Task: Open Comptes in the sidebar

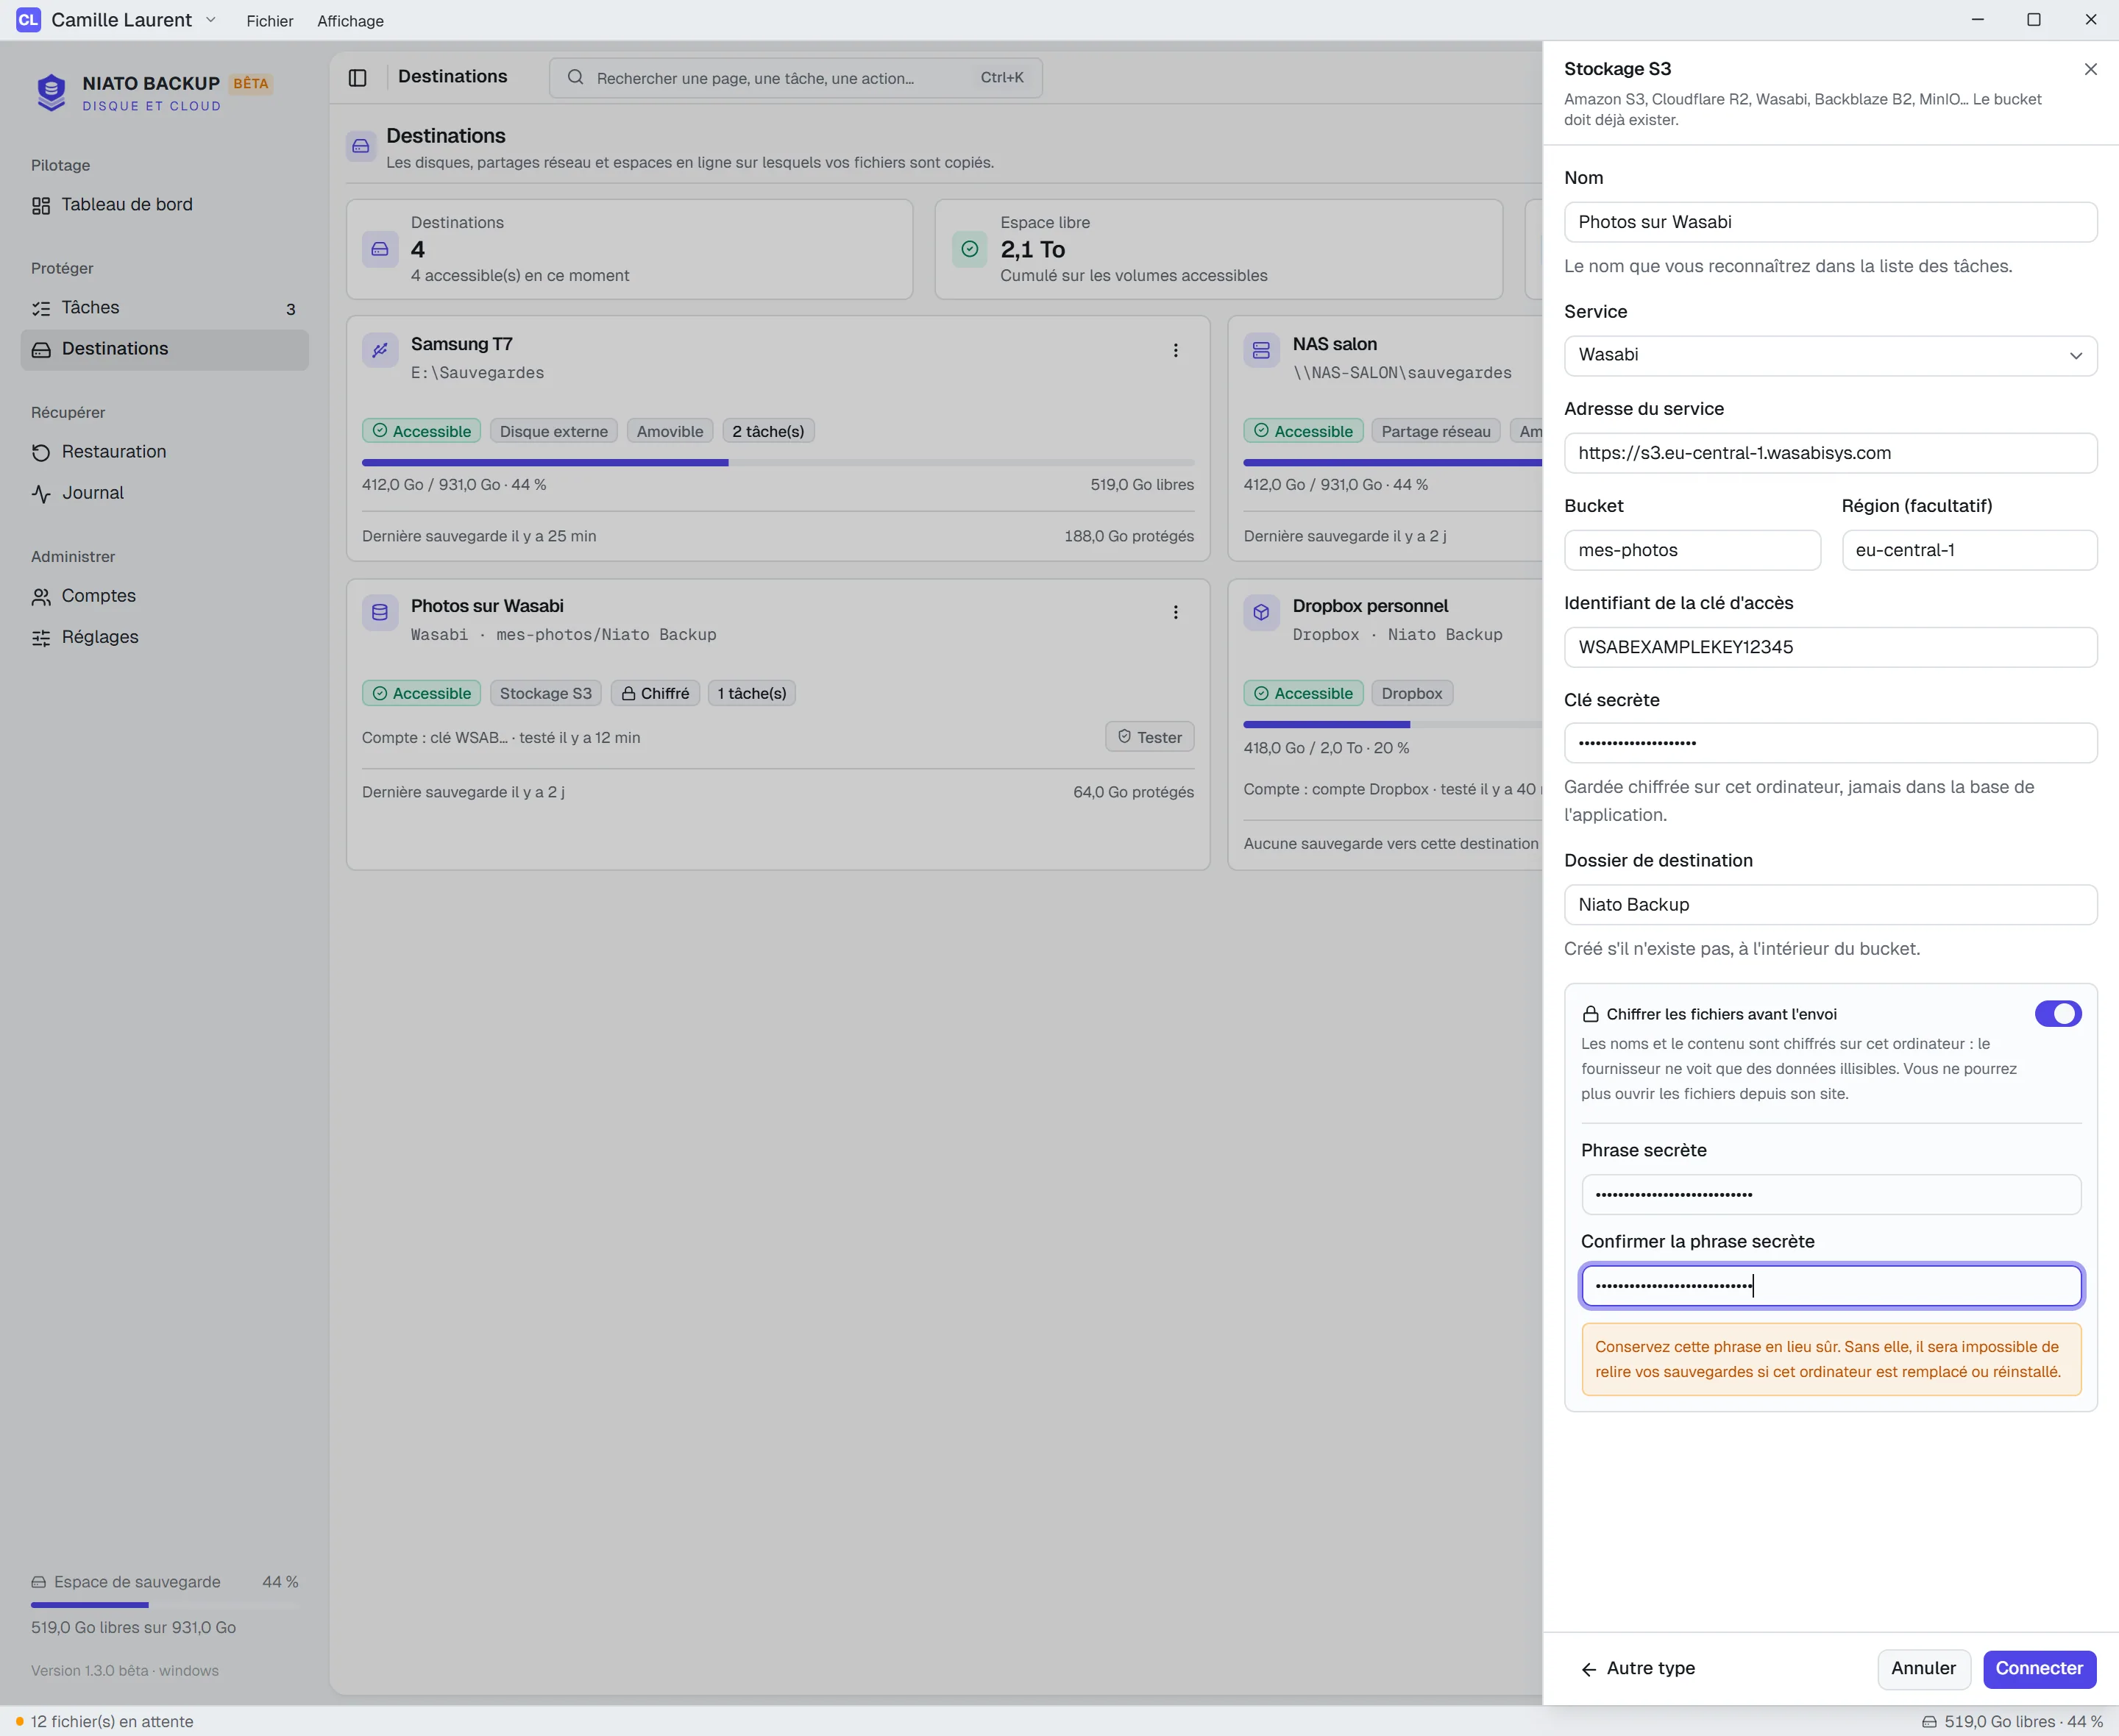Action: point(165,596)
